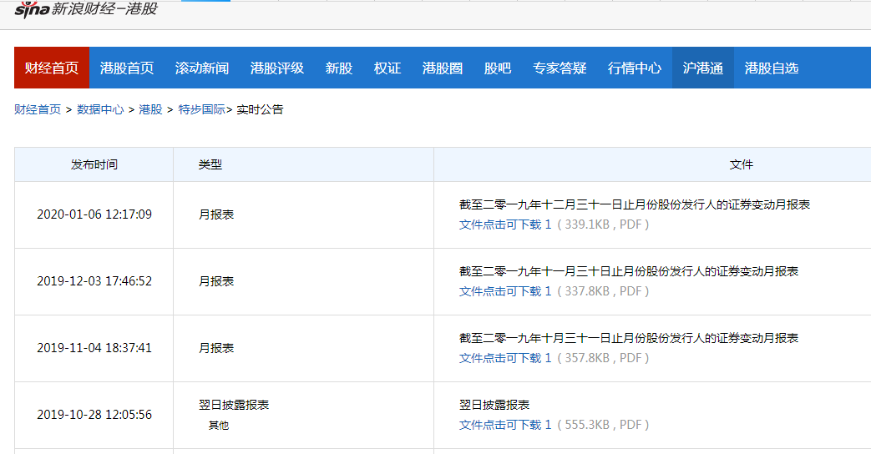Click the 其他 subtype label
Screen dimensions: 871x454
coord(218,425)
